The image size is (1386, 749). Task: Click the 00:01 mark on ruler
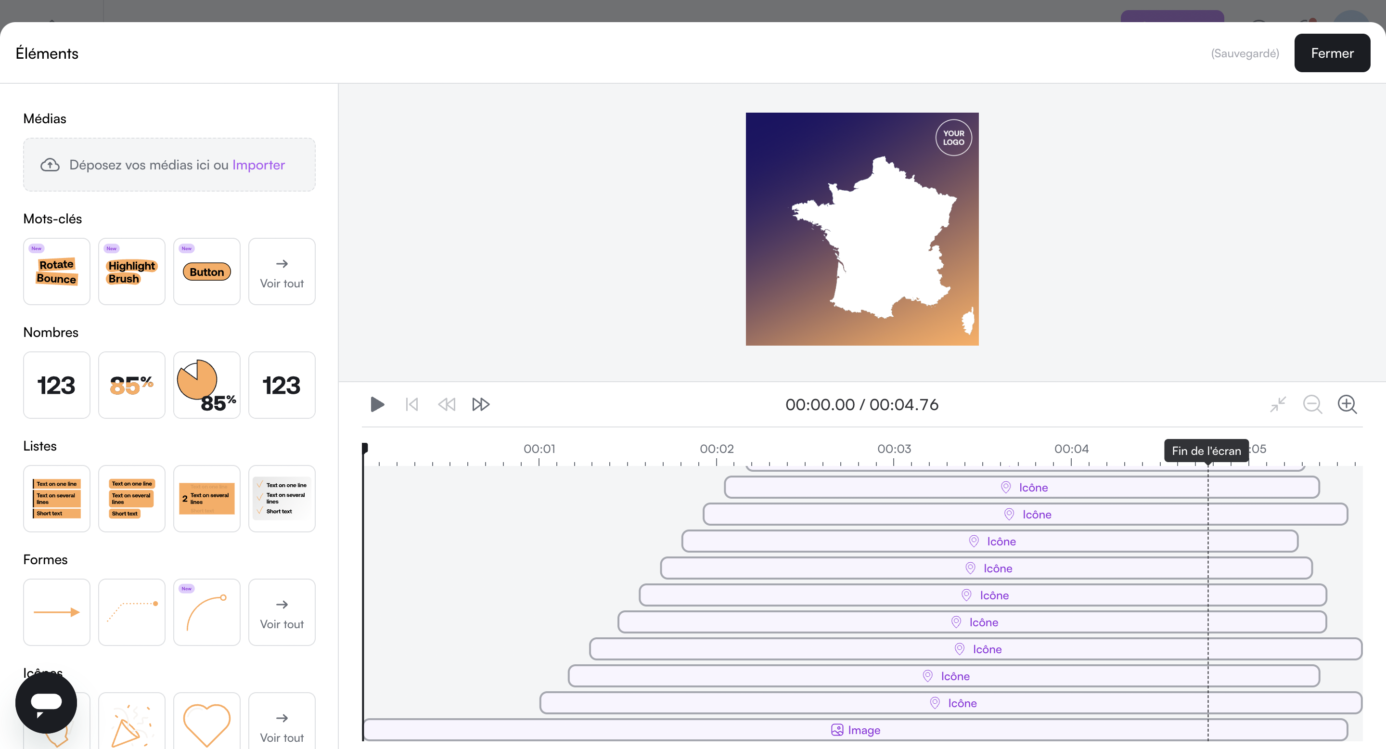(539, 448)
